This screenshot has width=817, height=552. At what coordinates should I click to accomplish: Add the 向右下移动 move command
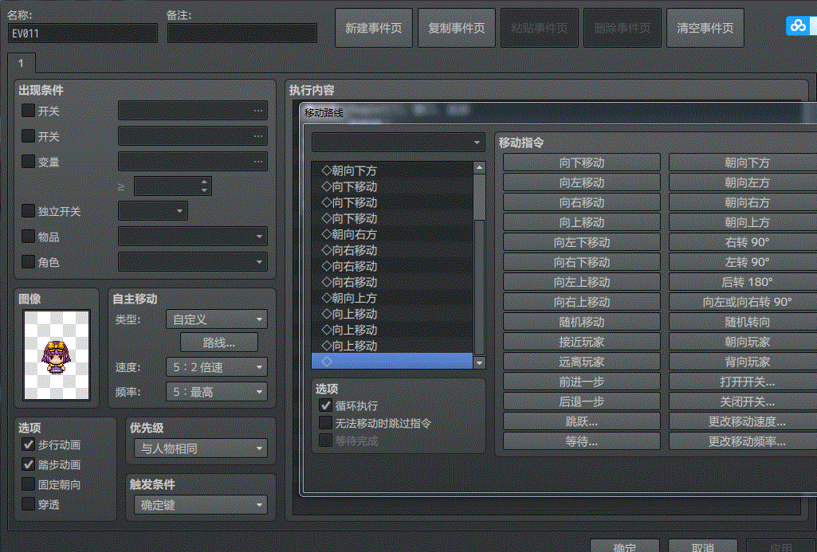click(582, 262)
